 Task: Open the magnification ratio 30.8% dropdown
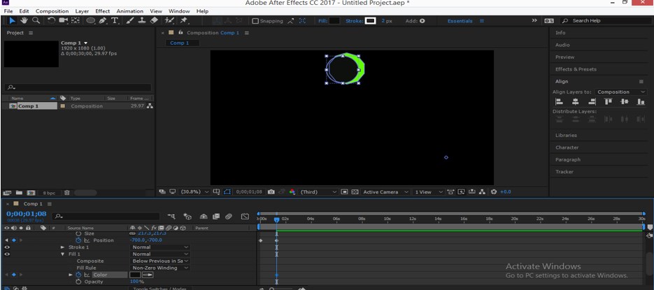tap(194, 192)
